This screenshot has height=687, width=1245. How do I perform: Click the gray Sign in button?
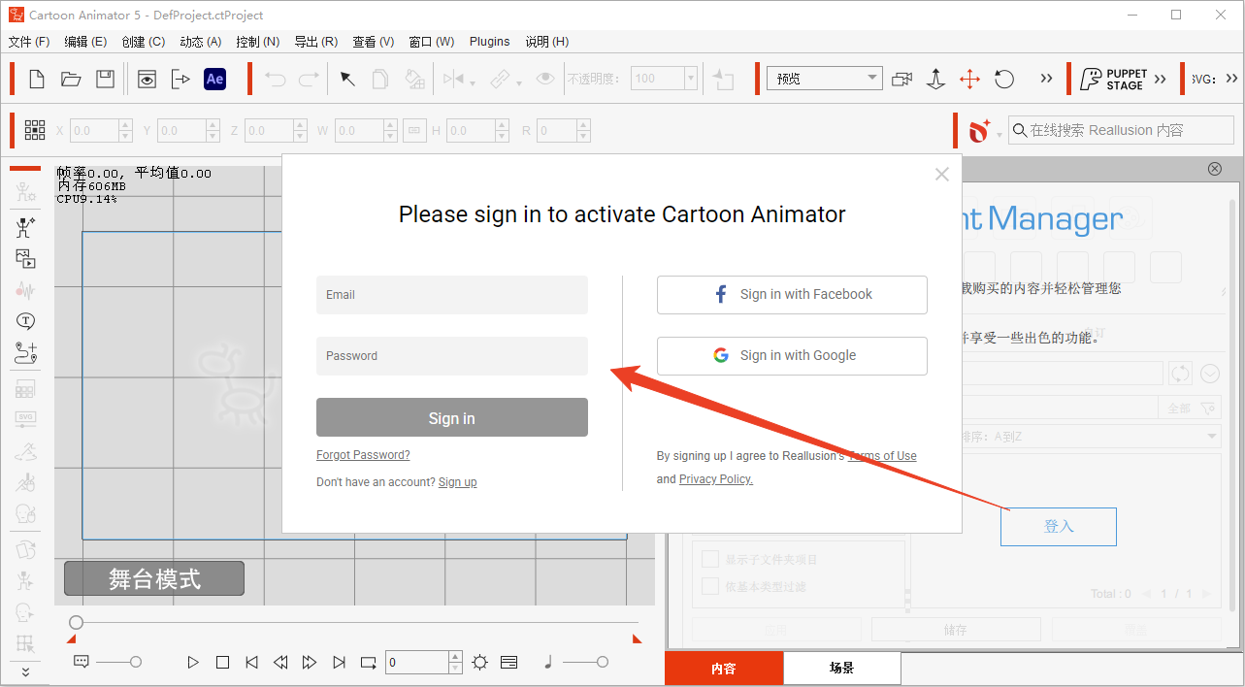[451, 418]
